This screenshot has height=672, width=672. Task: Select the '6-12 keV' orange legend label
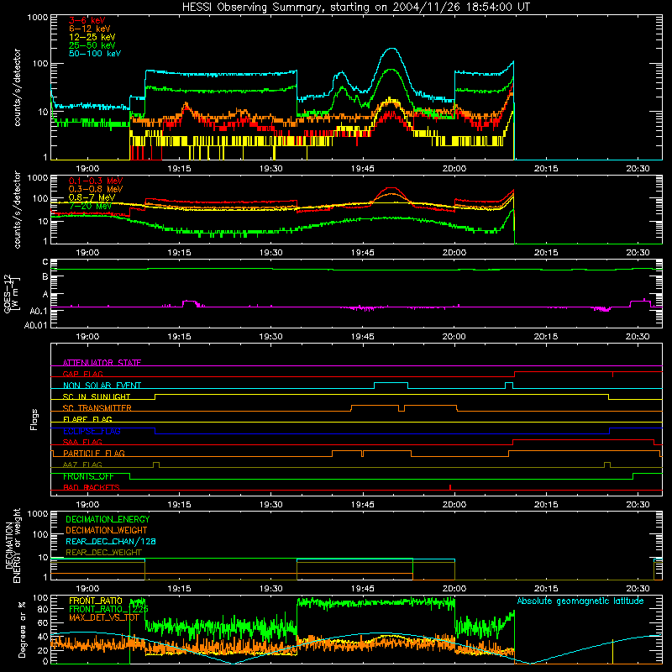click(x=90, y=29)
